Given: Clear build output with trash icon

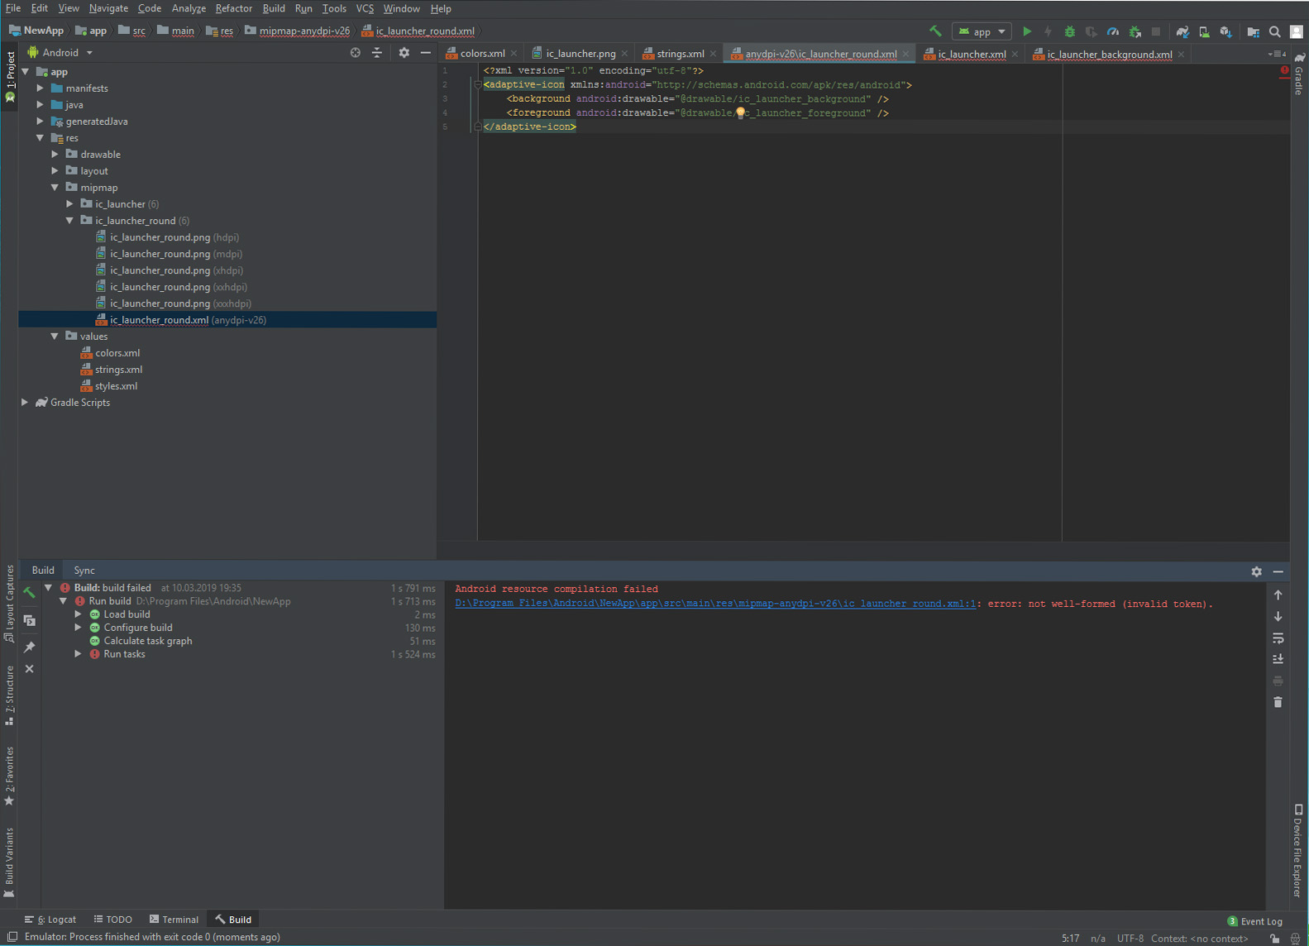Looking at the screenshot, I should tap(1278, 702).
